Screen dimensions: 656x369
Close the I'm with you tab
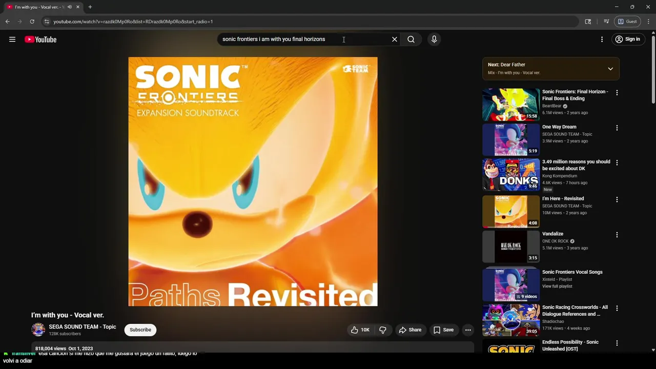[x=77, y=7]
